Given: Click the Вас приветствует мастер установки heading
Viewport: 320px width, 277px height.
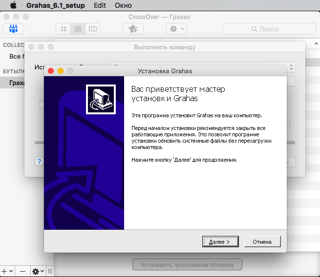Looking at the screenshot, I should click(178, 94).
